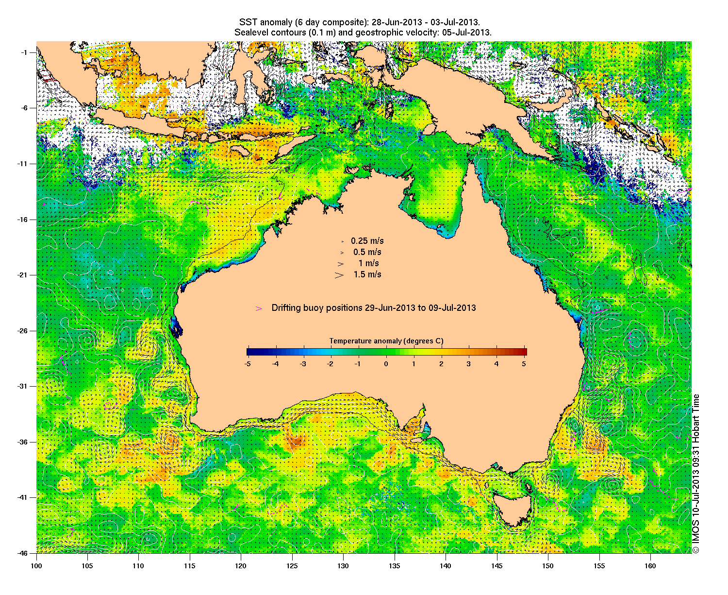Click longitude axis label 150
This screenshot has height=595, width=728.
click(x=547, y=566)
